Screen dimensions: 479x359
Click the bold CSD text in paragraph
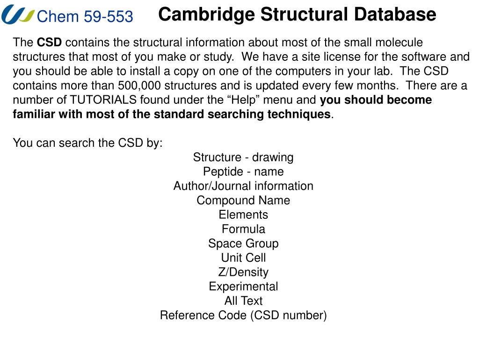click(49, 42)
